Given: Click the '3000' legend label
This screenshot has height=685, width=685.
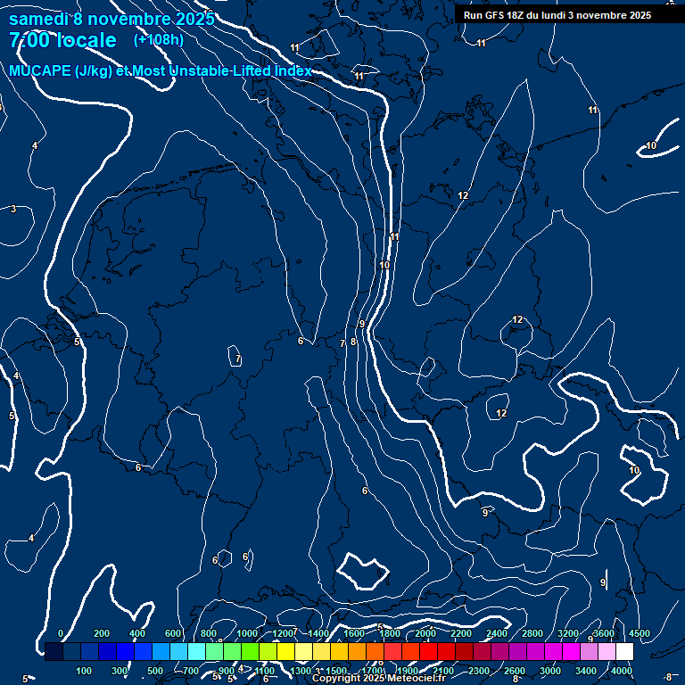Looking at the screenshot, I should [550, 671].
